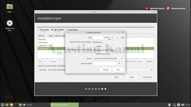Click sda1 (ext4) legend swatch
The height and width of the screenshot is (107, 191).
[x=52, y=30]
